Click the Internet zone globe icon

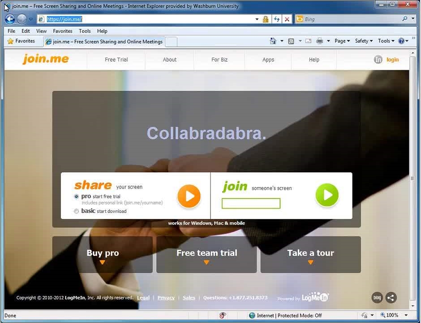point(252,315)
